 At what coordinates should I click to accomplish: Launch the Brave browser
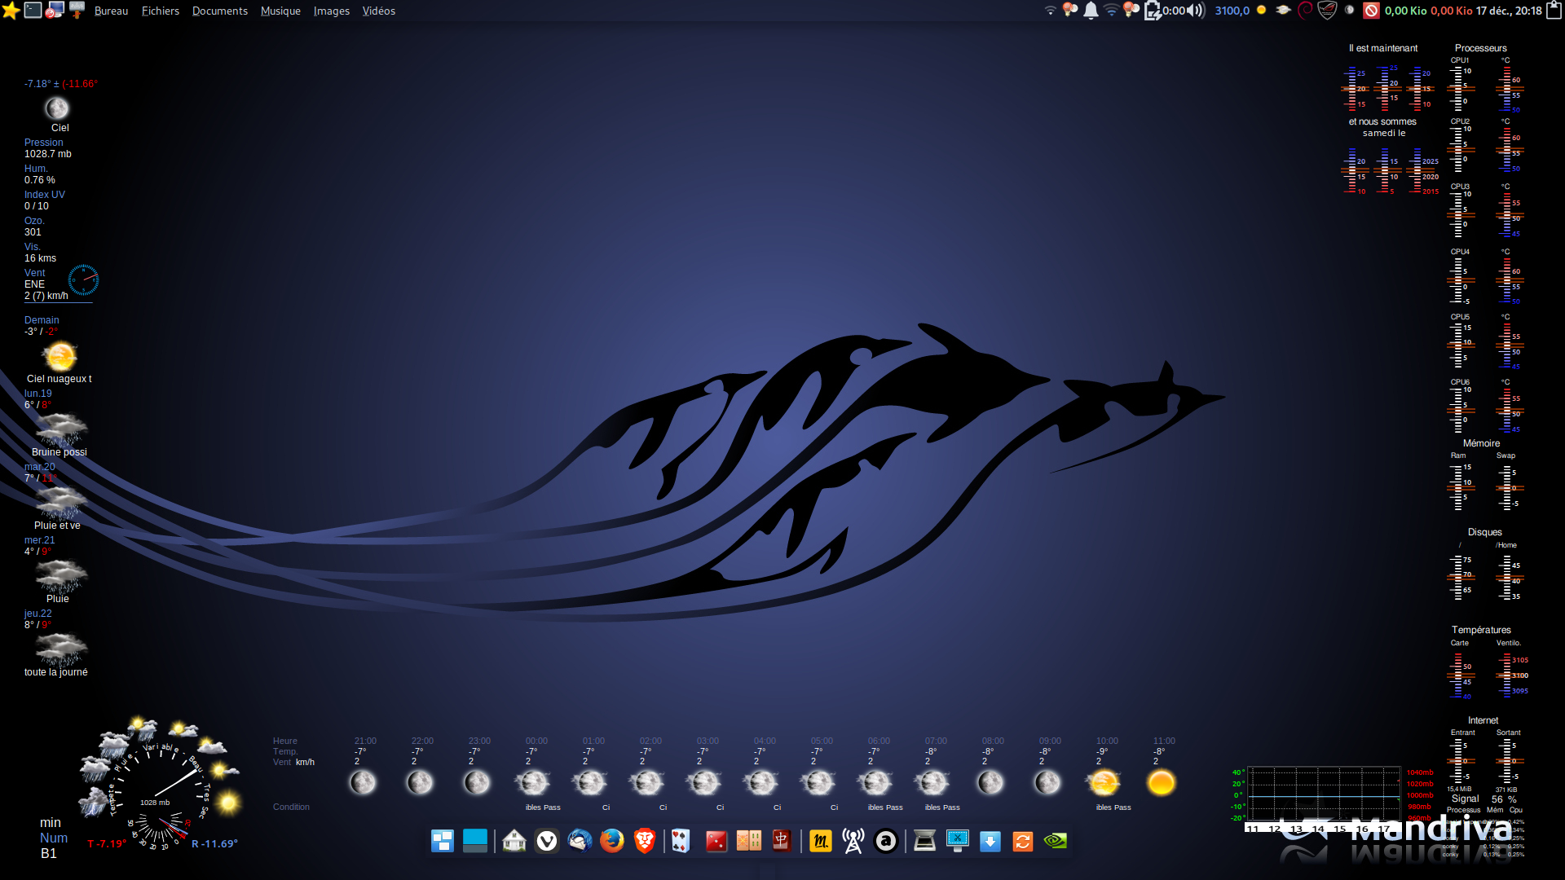tap(644, 840)
